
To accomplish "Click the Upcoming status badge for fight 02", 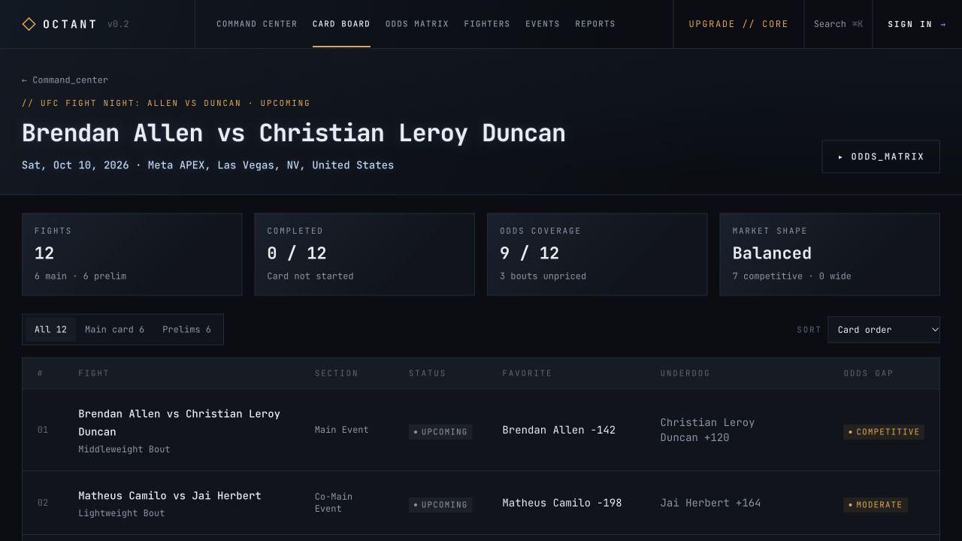I will click(x=440, y=504).
